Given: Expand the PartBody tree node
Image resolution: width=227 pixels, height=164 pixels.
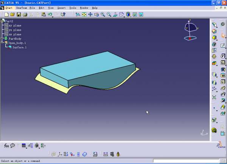Looking at the screenshot, I should click(2, 39).
